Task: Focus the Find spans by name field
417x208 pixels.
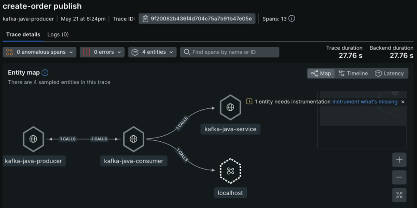Action: pyautogui.click(x=229, y=52)
